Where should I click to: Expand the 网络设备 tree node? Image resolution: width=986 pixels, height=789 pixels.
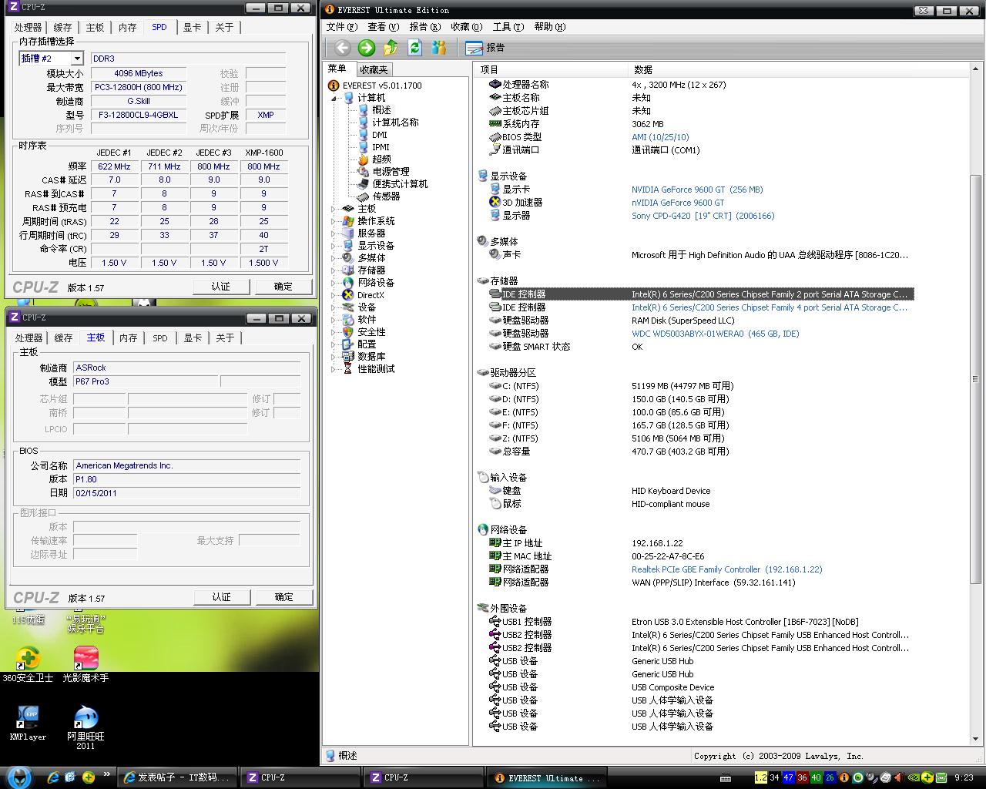pyautogui.click(x=334, y=283)
